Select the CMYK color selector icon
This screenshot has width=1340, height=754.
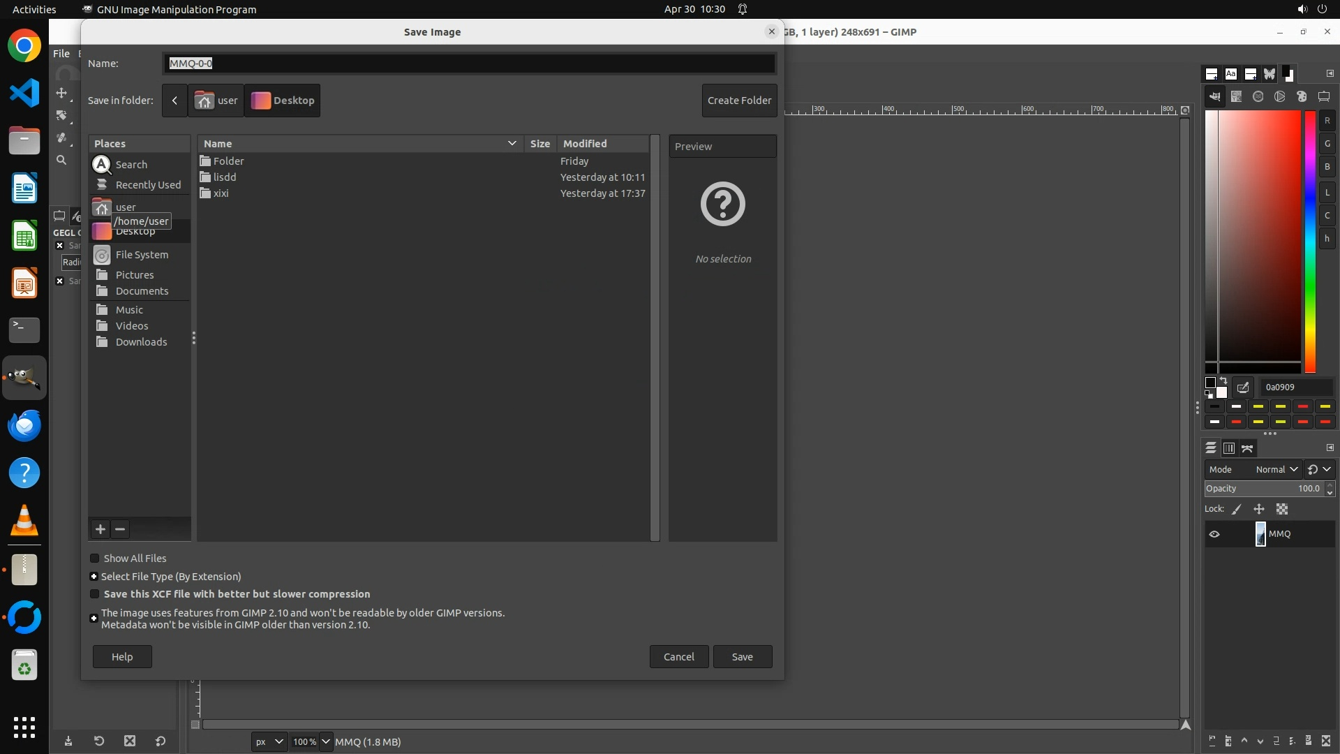1237,97
